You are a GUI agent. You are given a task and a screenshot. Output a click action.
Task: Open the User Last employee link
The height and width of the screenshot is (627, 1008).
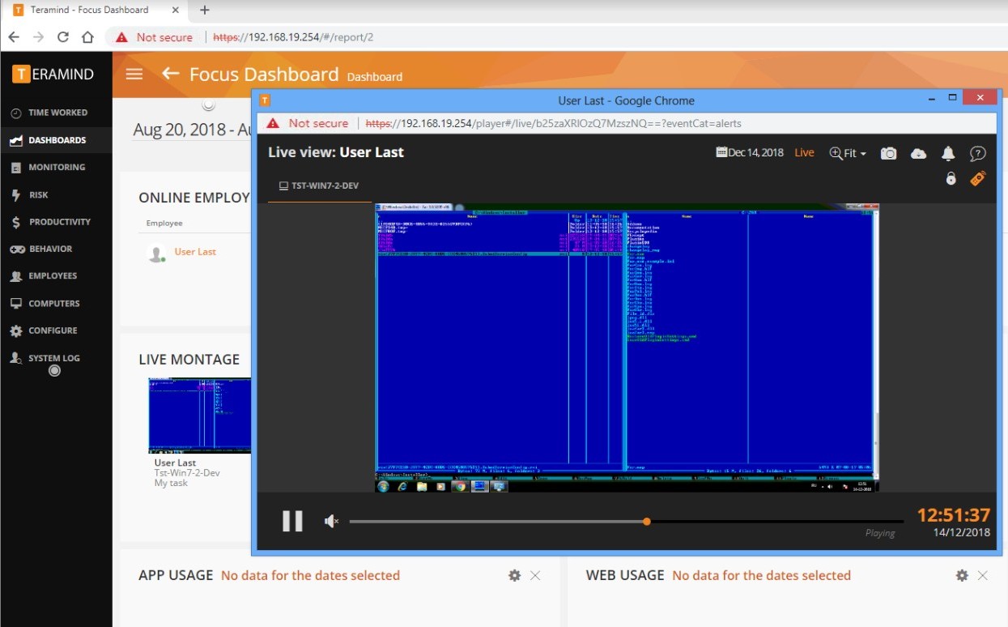(195, 252)
